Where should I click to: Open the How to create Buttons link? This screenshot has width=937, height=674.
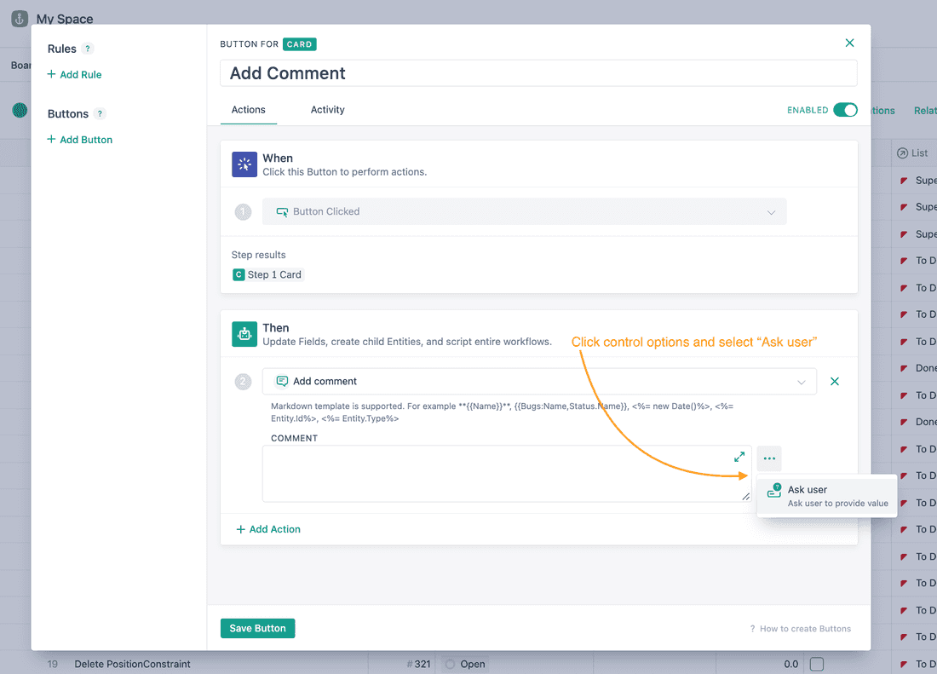coord(800,629)
